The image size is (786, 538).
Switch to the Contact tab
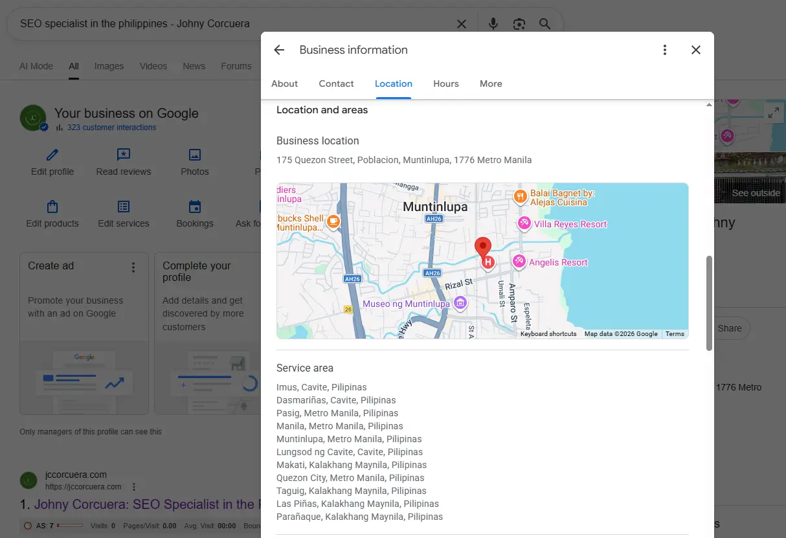click(336, 84)
